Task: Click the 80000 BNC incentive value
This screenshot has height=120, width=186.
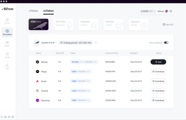Action: 110,62
